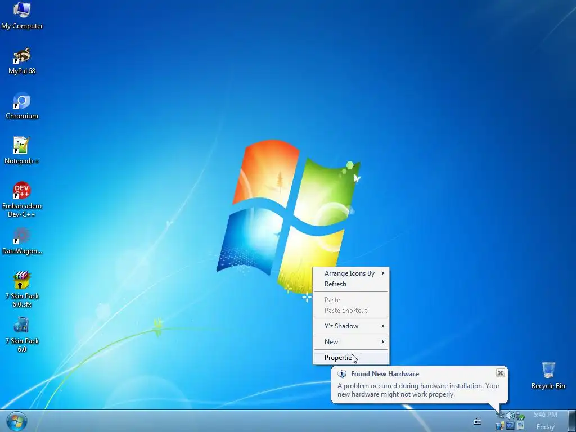Viewport: 576px width, 432px height.
Task: Click the Friday date text in tray
Action: (546, 427)
